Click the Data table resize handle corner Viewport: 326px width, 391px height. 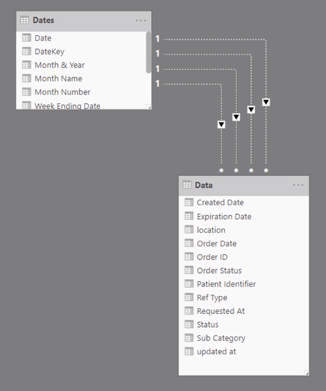tap(307, 373)
